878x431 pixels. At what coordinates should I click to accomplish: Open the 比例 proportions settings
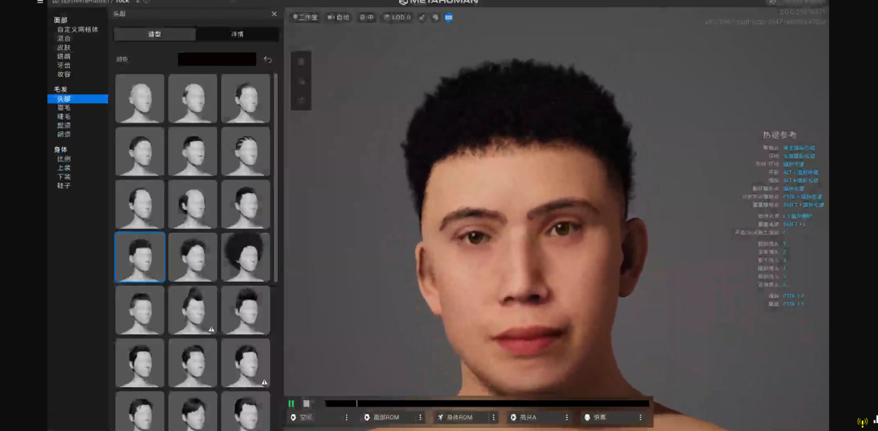(x=64, y=159)
